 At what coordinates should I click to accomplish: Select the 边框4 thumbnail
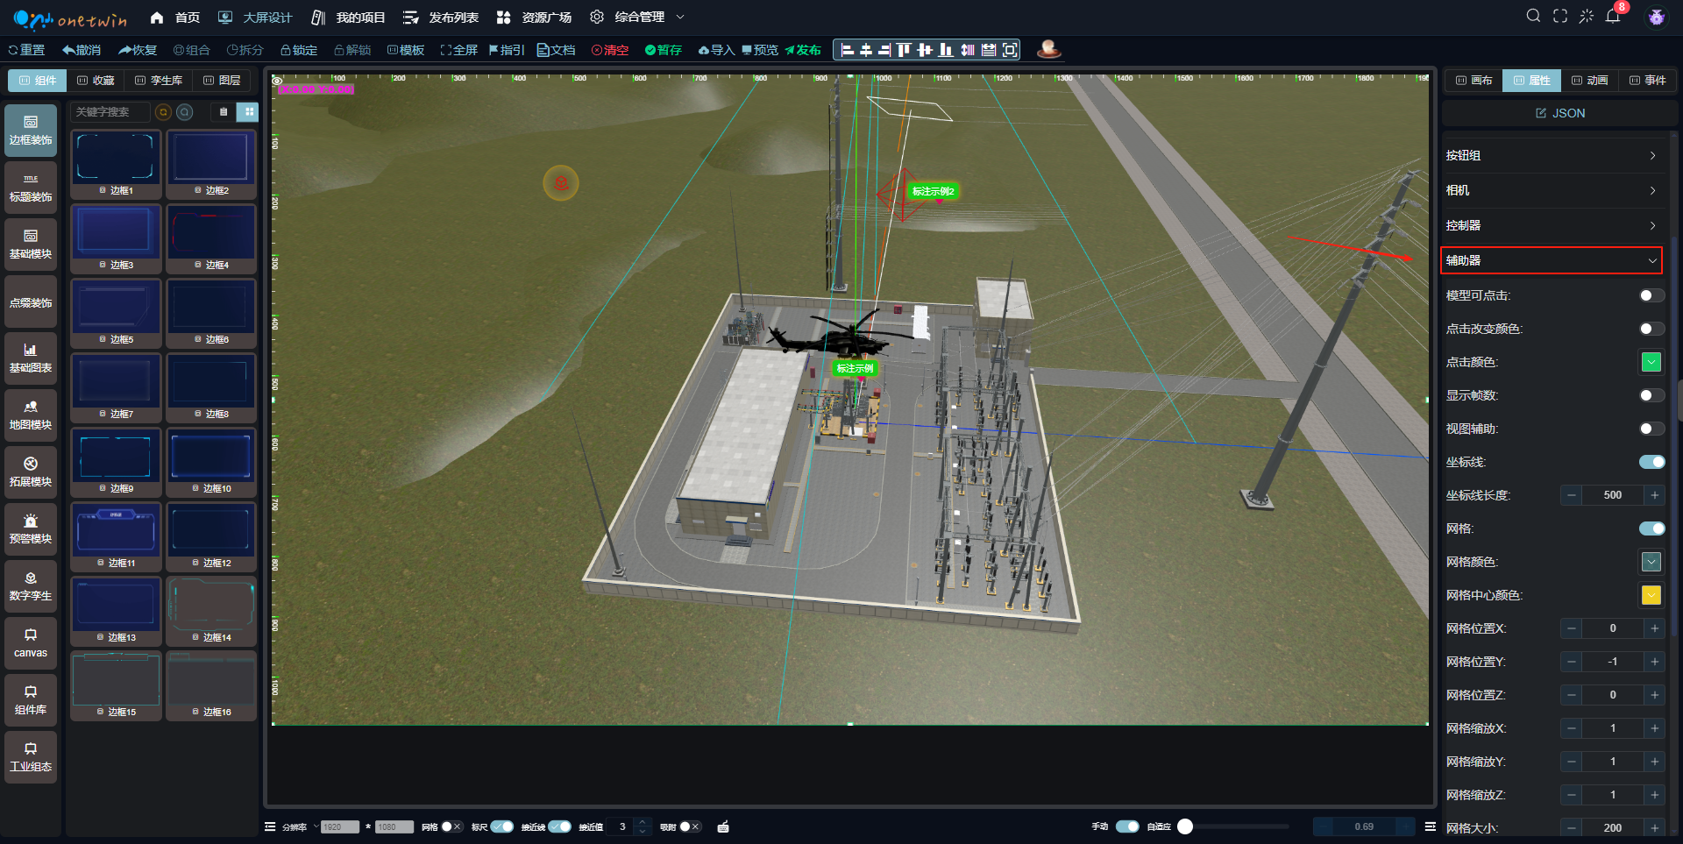[210, 232]
